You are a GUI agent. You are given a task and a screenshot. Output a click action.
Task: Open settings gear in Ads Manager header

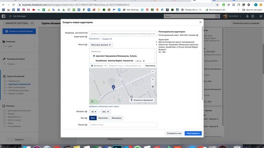coord(252,16)
